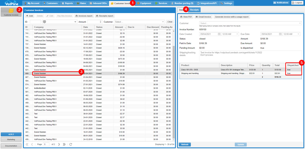Viewport: 305px width, 149px height.
Task: Open the Rates tab
Action: coord(81,3)
